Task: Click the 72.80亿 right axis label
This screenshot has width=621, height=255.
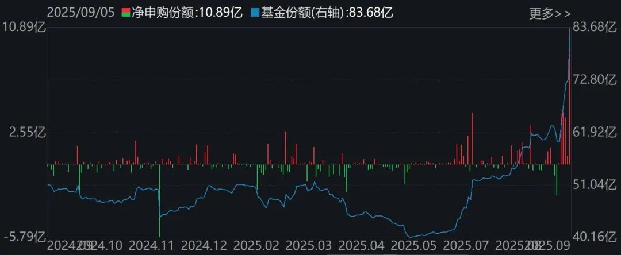Action: click(595, 79)
